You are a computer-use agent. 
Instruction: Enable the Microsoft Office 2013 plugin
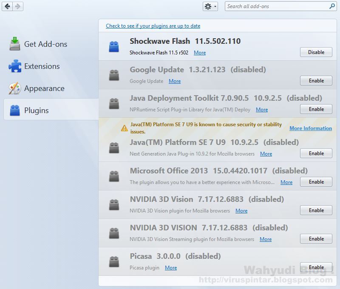pyautogui.click(x=316, y=181)
